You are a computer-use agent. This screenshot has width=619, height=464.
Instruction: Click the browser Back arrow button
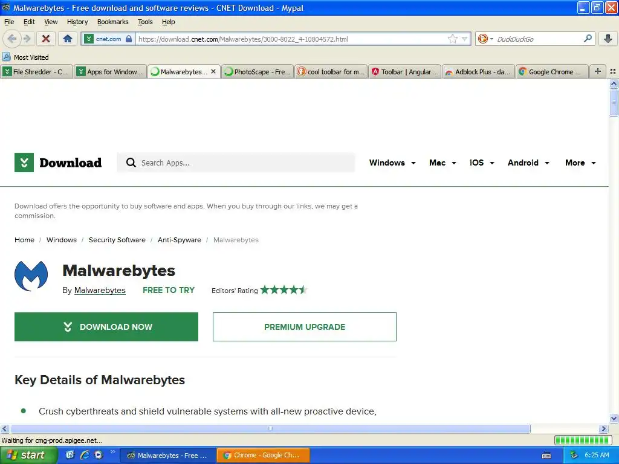pyautogui.click(x=11, y=39)
